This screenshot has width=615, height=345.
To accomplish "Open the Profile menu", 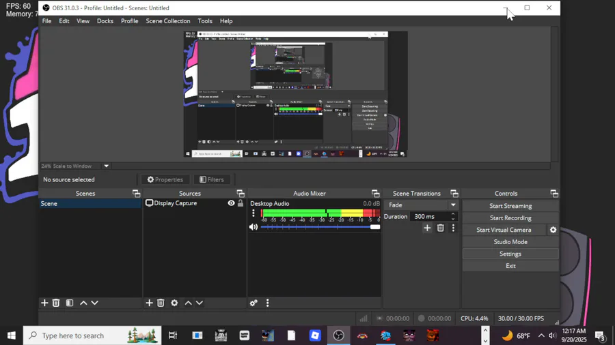I will pyautogui.click(x=129, y=21).
